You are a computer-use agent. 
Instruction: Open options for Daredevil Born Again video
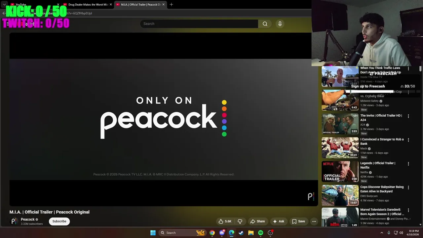click(x=408, y=210)
